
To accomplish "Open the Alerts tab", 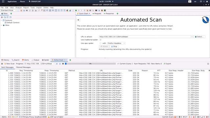I will 26,60.
